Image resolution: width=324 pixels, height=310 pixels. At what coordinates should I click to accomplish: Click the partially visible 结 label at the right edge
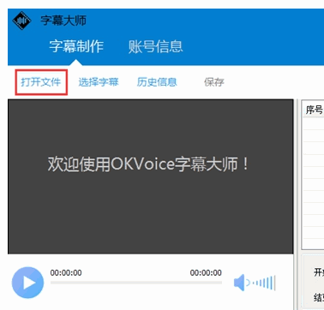tap(319, 297)
